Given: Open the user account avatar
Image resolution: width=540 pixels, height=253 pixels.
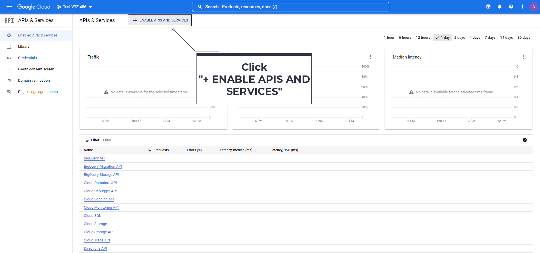Looking at the screenshot, I should pos(534,7).
